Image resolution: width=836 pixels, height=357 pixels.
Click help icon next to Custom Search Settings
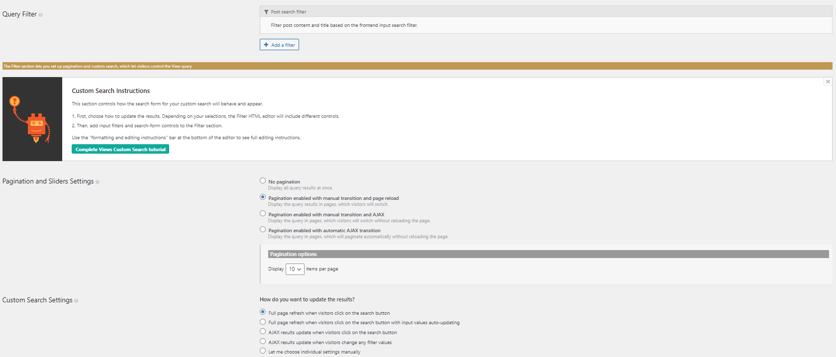[x=76, y=301]
